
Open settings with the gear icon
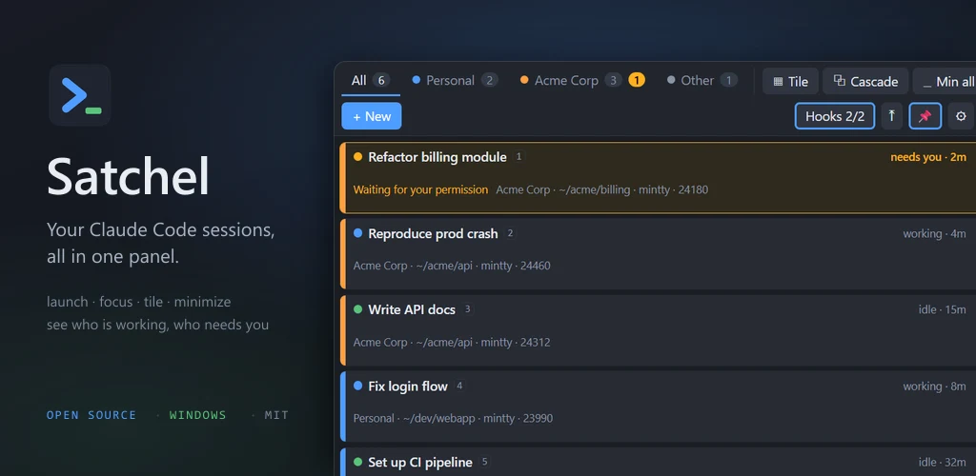(961, 116)
